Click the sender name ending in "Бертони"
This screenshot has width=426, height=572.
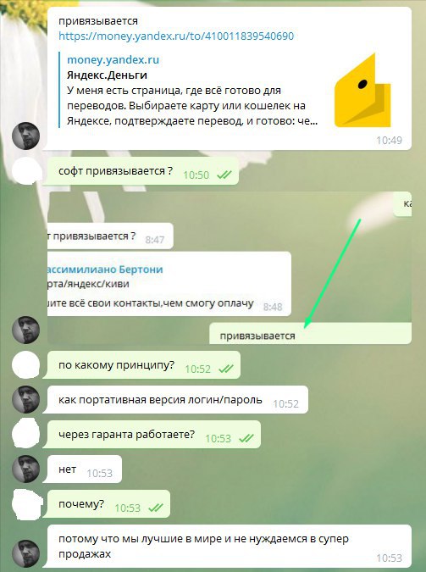tap(105, 269)
